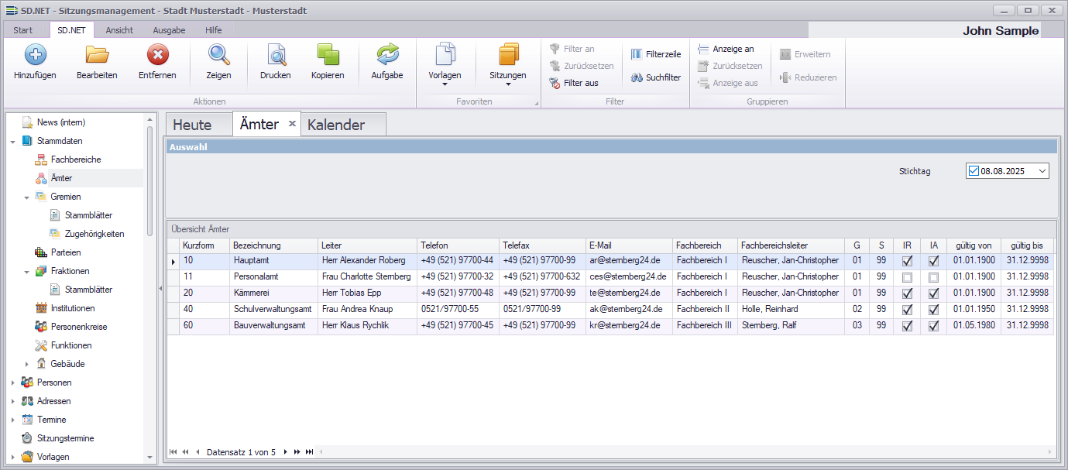Toggle the Stichtag date checkbox

tap(974, 171)
